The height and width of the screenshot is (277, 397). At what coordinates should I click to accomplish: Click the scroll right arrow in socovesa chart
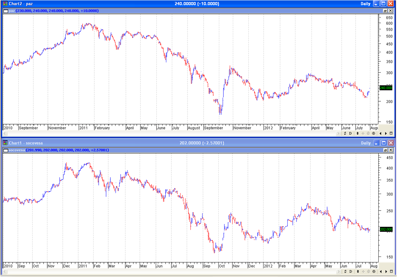(338, 272)
